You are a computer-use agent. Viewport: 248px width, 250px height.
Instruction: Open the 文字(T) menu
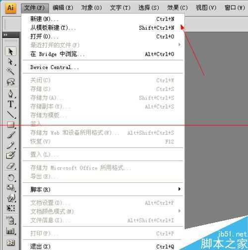point(120,8)
